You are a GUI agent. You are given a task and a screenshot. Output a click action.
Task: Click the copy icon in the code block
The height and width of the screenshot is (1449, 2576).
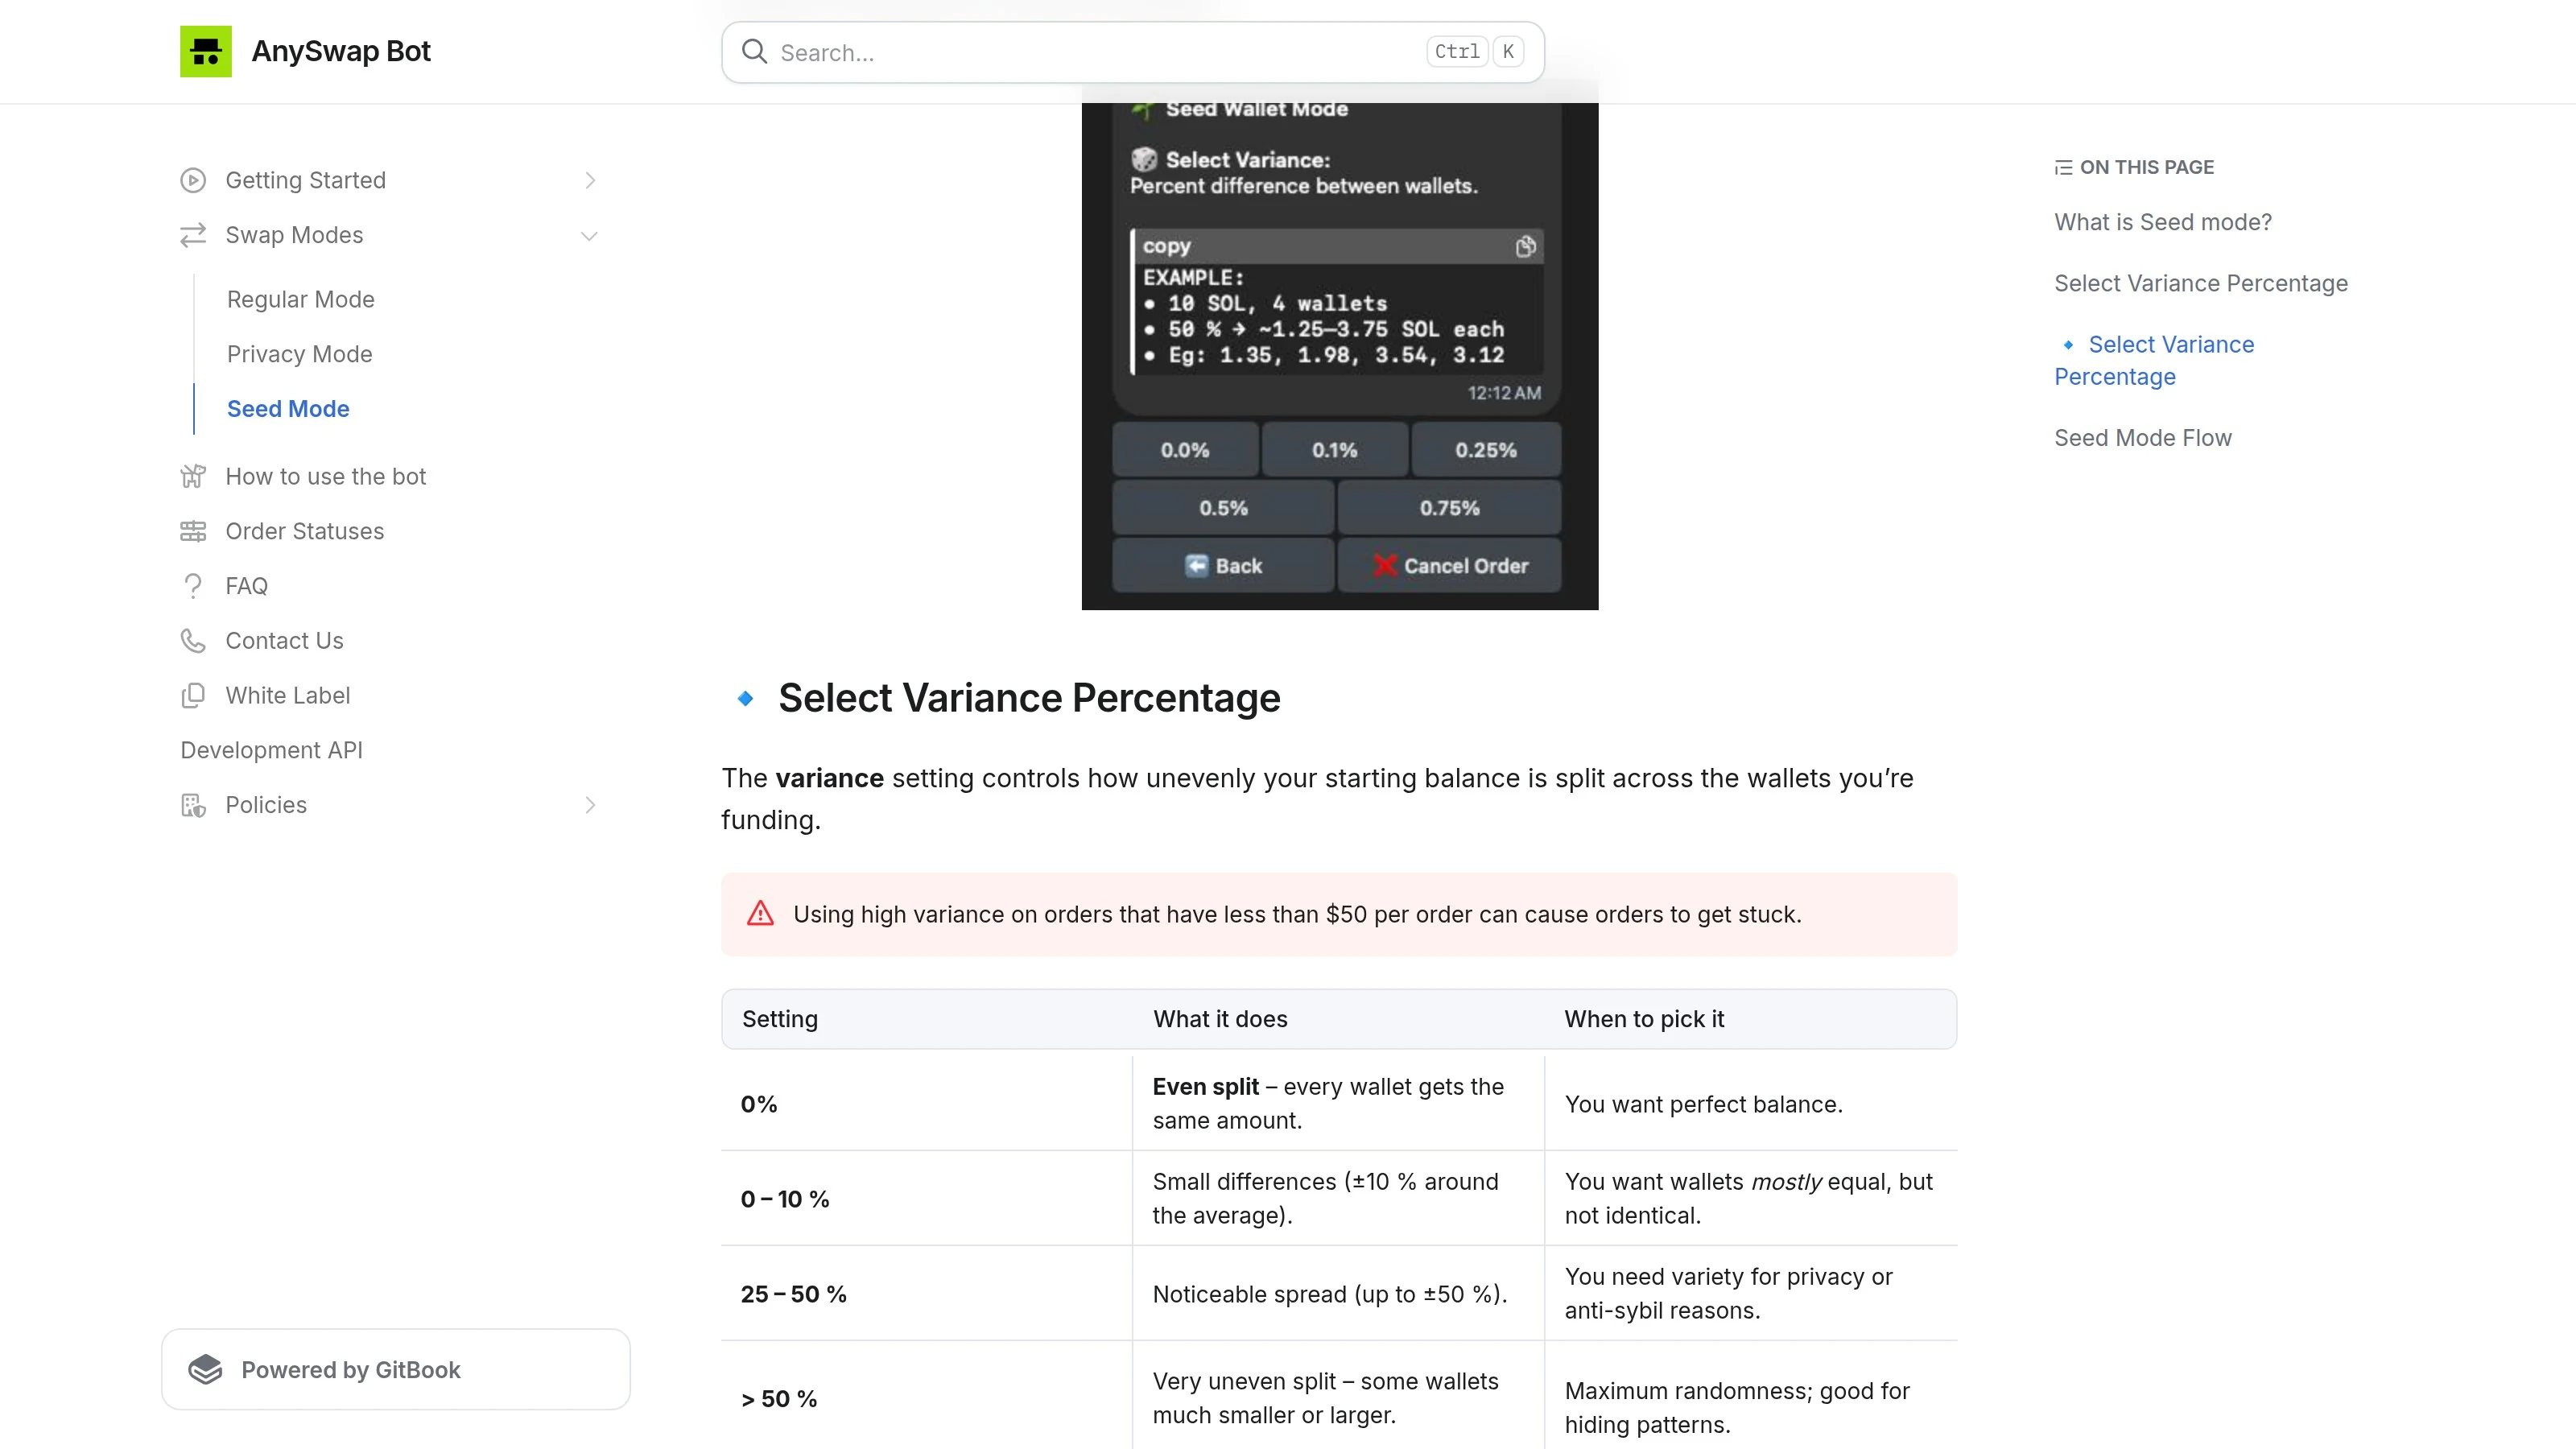tap(1525, 246)
